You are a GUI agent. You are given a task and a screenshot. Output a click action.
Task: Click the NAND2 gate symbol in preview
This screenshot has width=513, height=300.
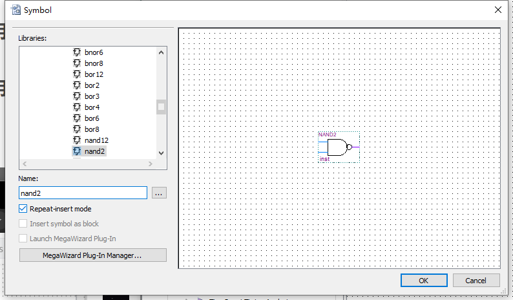point(340,147)
